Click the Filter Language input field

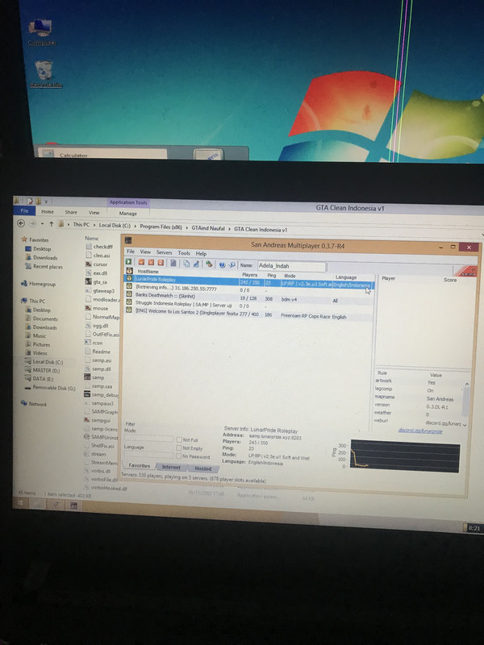click(x=148, y=456)
